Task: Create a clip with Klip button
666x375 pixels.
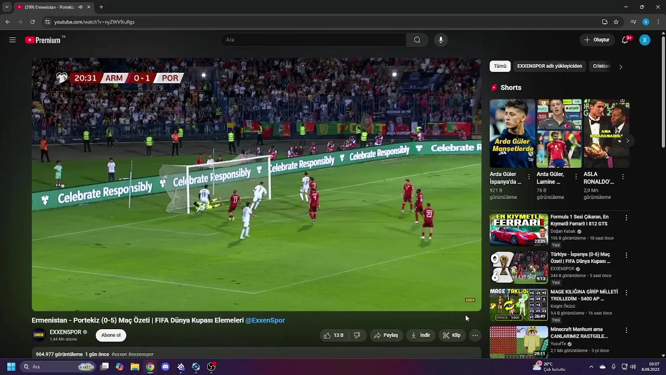Action: click(x=452, y=335)
